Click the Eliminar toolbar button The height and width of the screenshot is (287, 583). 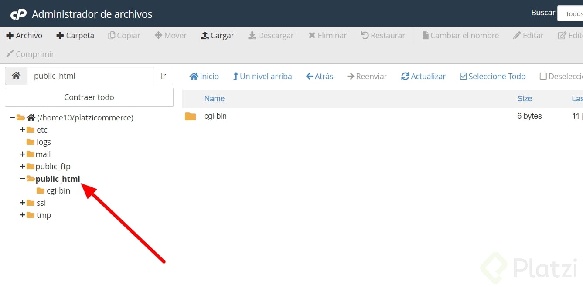(328, 36)
